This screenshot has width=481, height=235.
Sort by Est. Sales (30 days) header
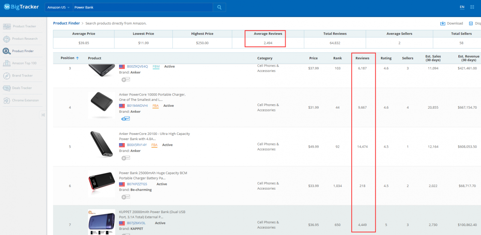433,58
